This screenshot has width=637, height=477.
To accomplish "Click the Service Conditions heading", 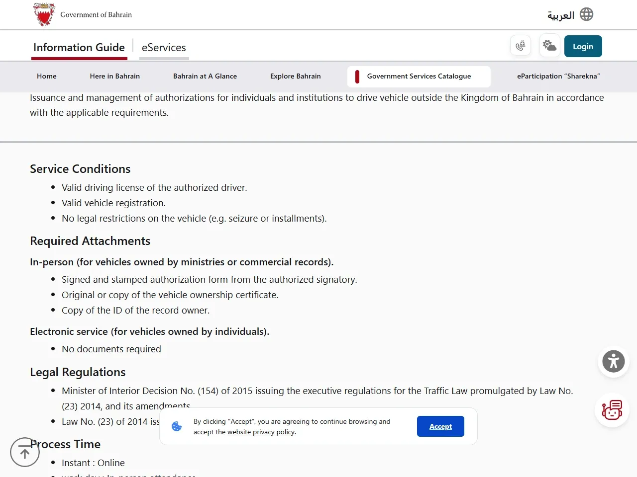I will click(80, 169).
